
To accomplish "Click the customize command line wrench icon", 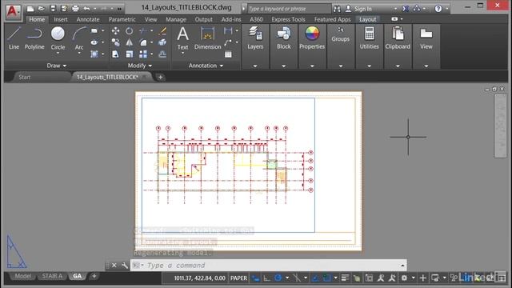I will point(125,266).
